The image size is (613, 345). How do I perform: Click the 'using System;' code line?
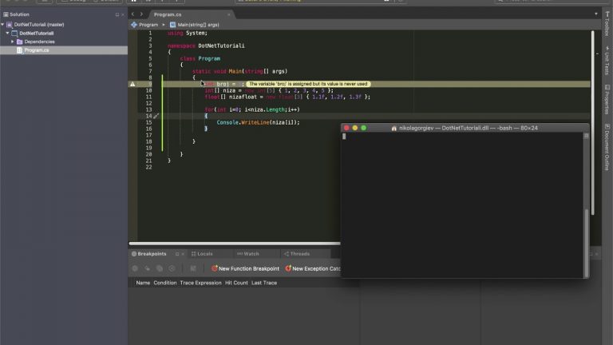(x=188, y=34)
